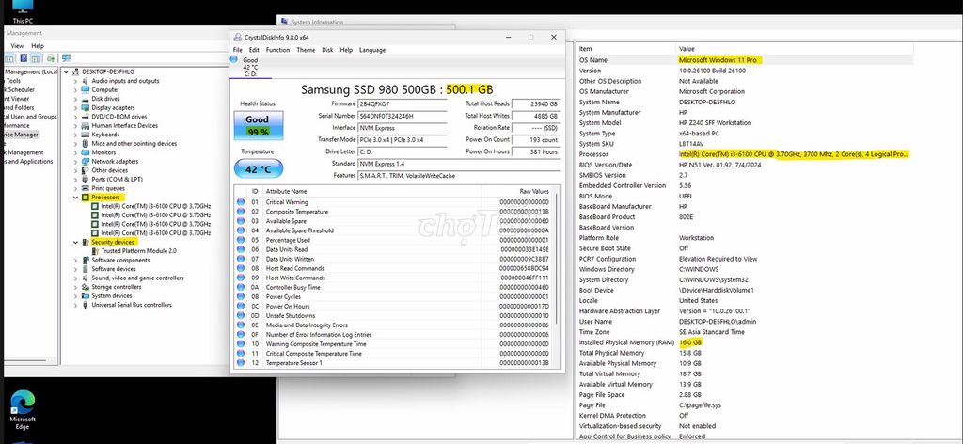
Task: Click the Firmware field 2B4QFXO7
Action: point(403,103)
